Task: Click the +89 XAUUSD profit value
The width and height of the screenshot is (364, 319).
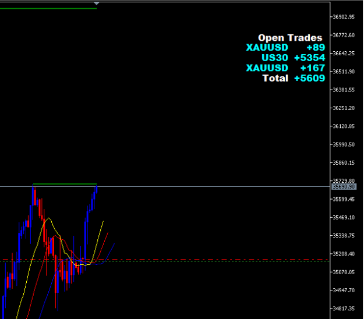Action: tap(316, 47)
